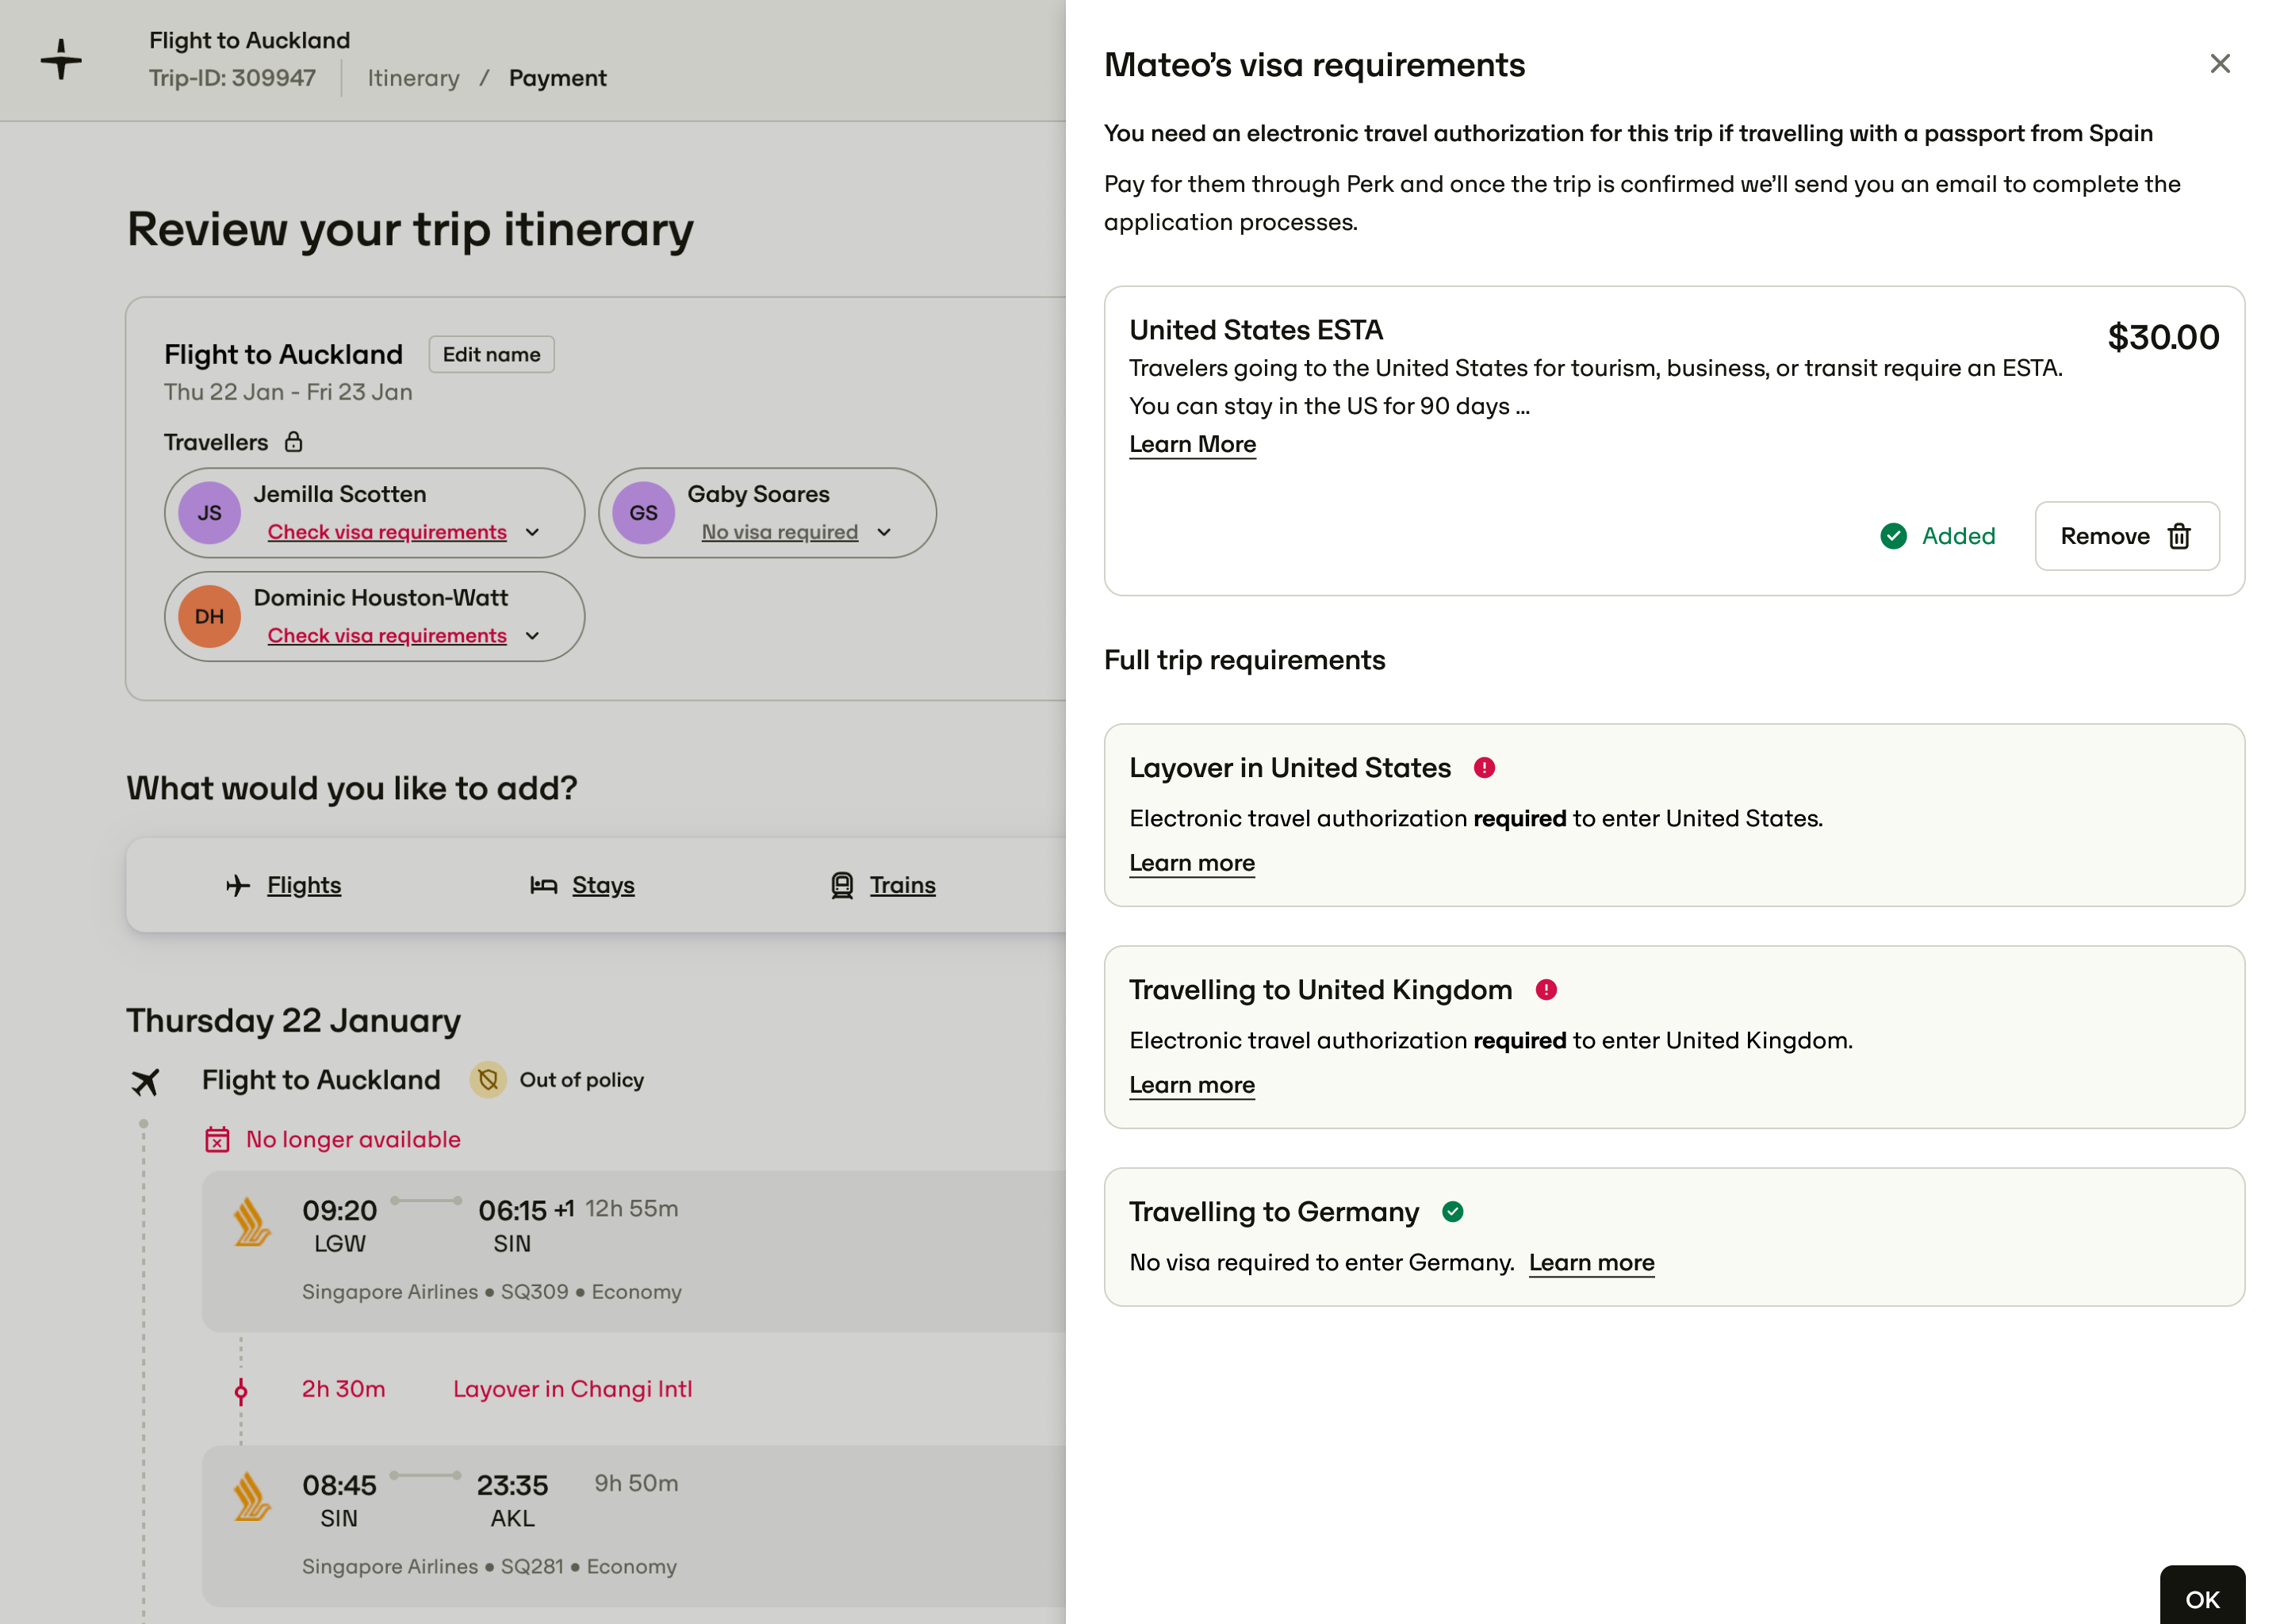
Task: Remove the United States ESTA
Action: pyautogui.click(x=2126, y=536)
